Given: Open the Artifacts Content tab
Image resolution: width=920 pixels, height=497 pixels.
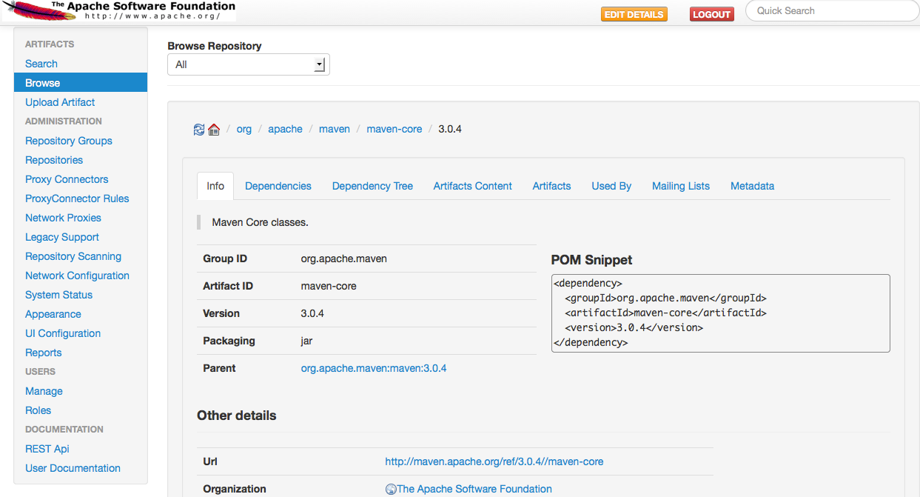Looking at the screenshot, I should [473, 186].
